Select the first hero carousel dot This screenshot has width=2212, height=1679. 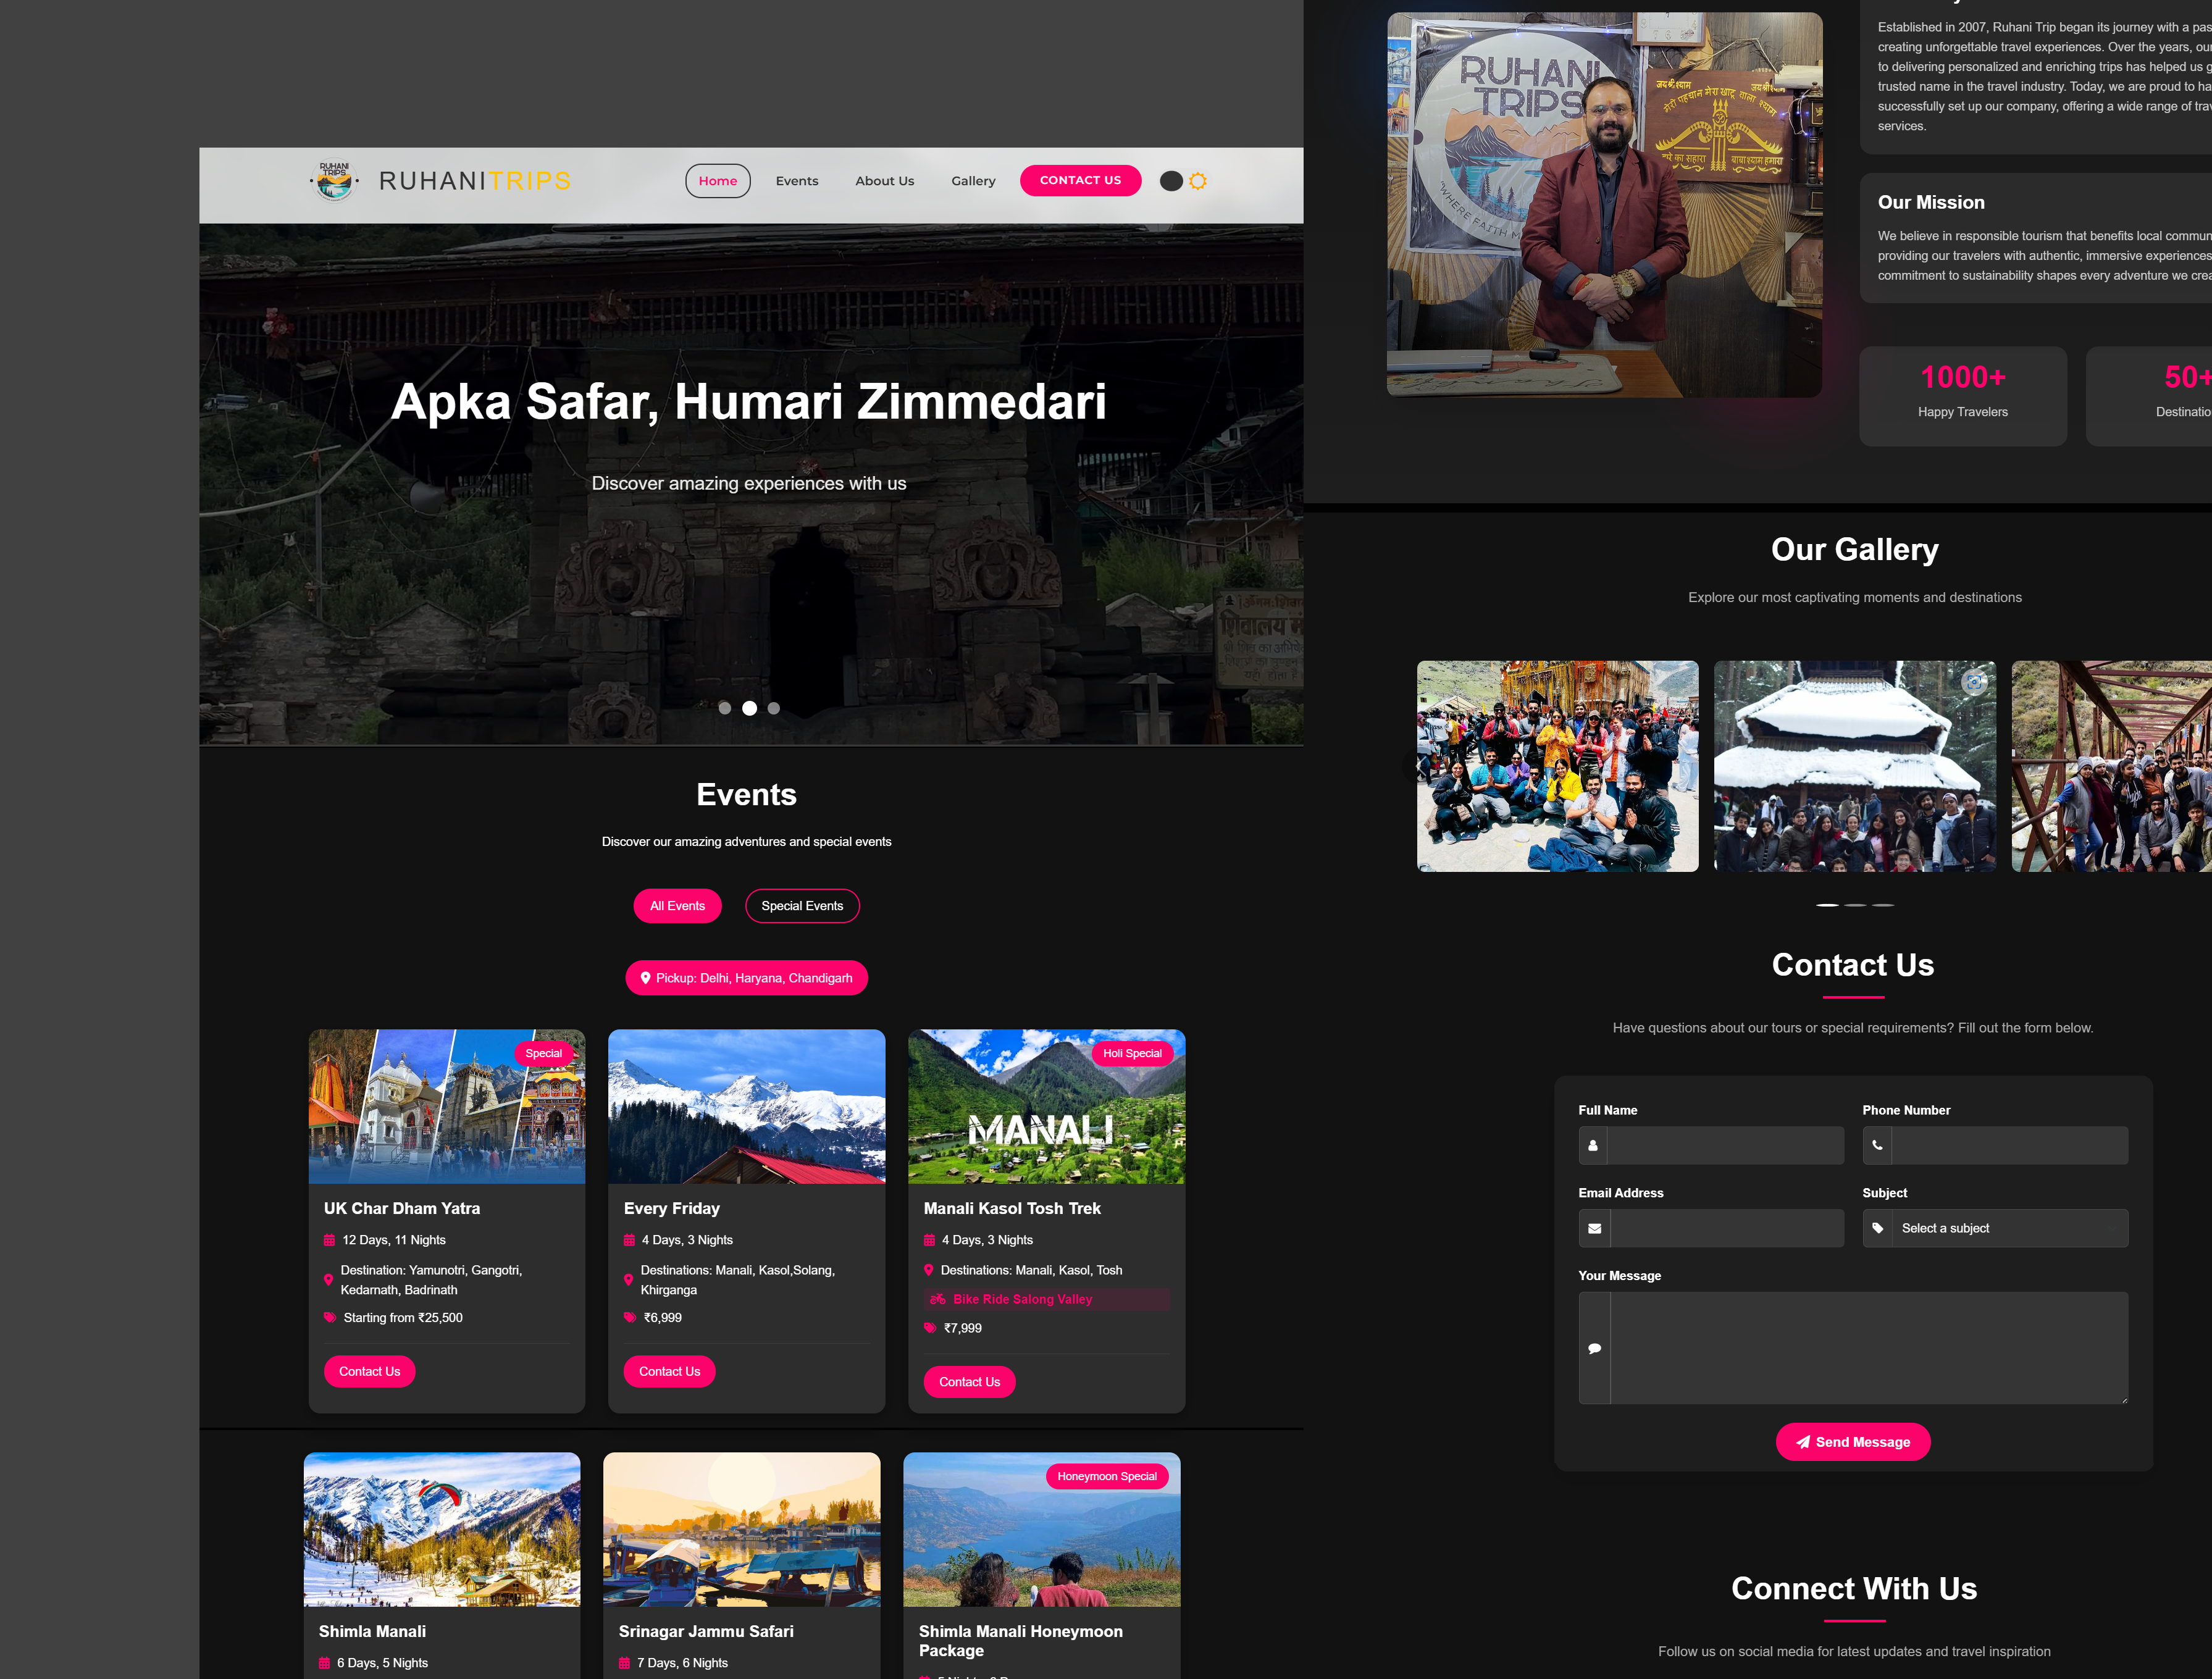[x=725, y=708]
